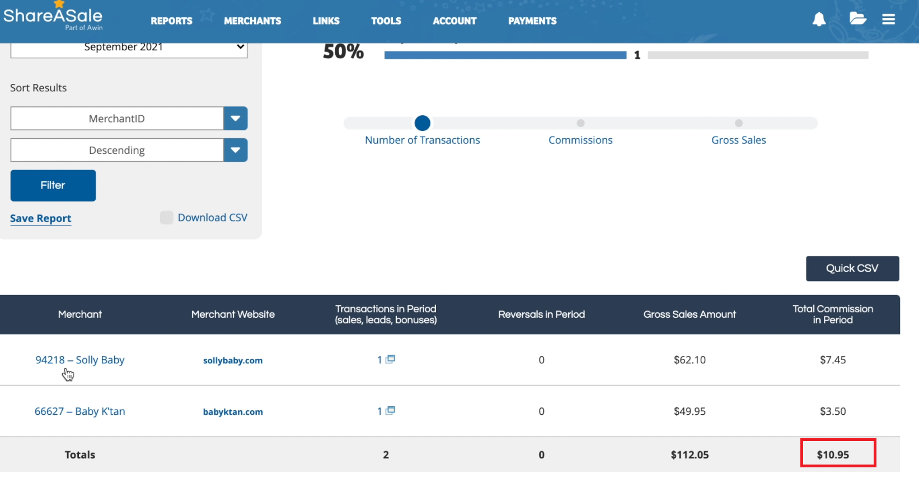Open the ACCOUNT menu

coord(454,21)
